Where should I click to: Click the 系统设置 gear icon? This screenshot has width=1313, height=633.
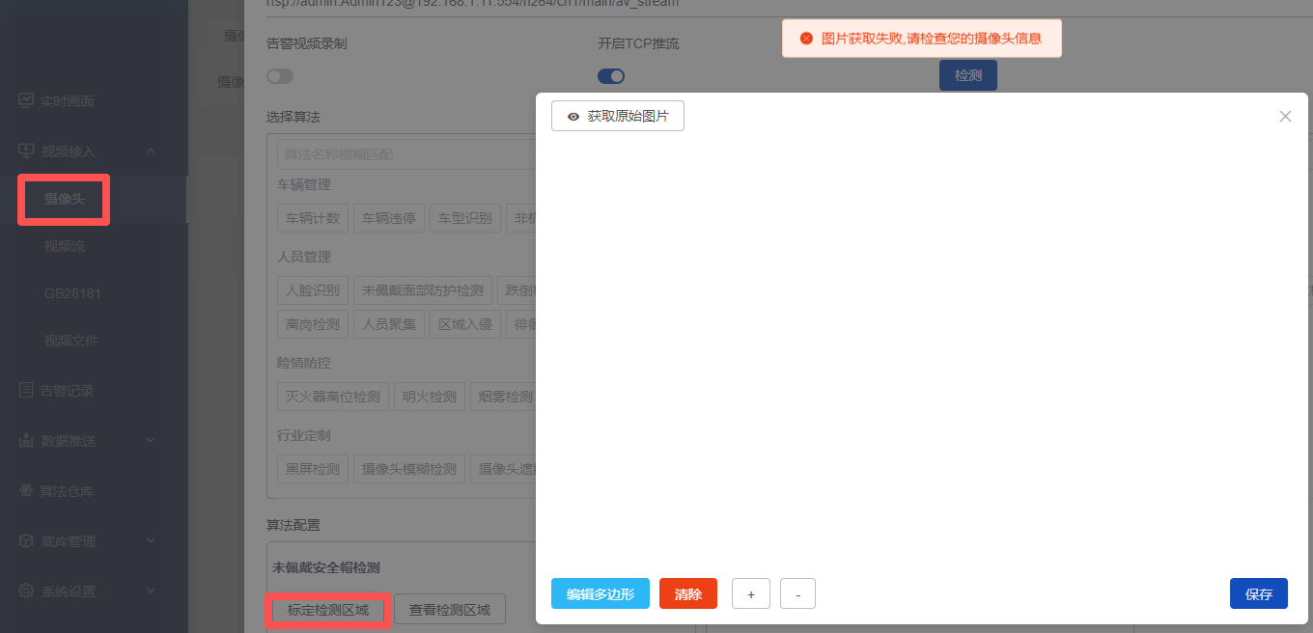tap(26, 592)
